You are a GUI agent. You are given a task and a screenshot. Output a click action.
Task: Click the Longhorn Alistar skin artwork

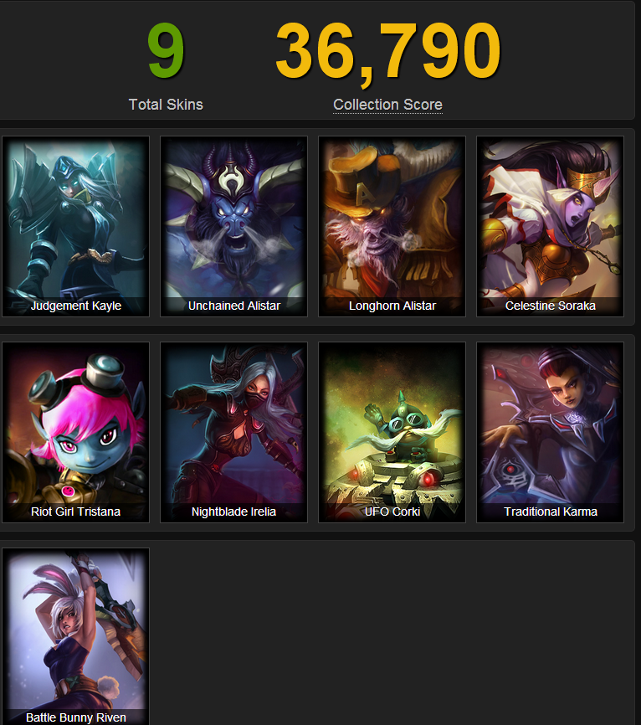pos(392,226)
